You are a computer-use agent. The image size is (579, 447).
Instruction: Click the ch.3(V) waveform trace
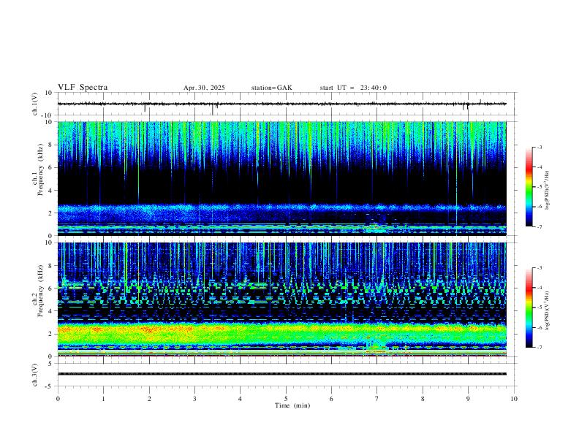point(281,374)
